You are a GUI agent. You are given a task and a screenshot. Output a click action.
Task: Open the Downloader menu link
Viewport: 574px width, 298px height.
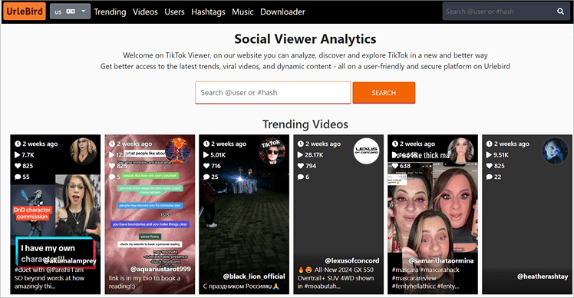282,12
